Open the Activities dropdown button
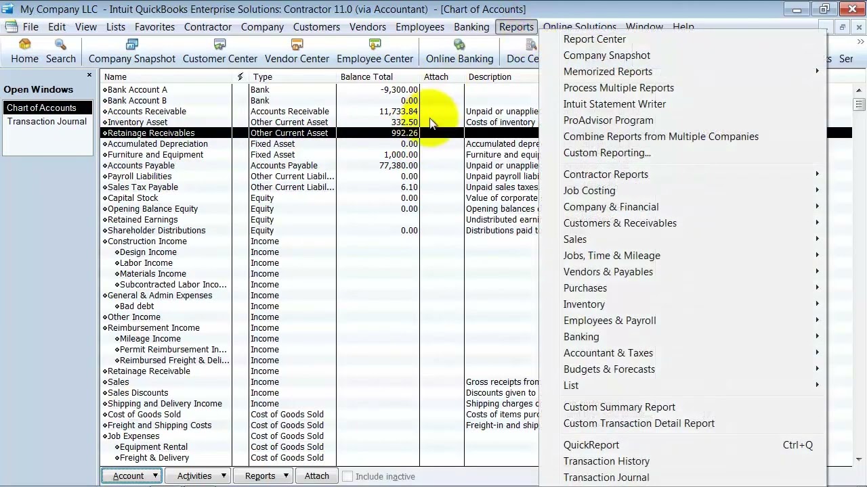This screenshot has width=867, height=487. coord(197,476)
